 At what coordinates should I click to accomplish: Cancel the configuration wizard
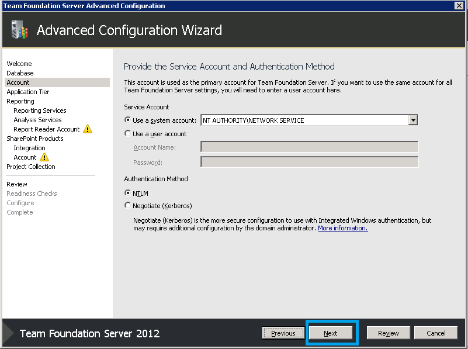(x=436, y=333)
